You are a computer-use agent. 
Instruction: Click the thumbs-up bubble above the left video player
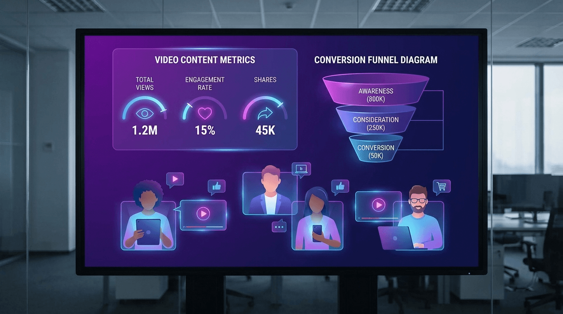[216, 186]
